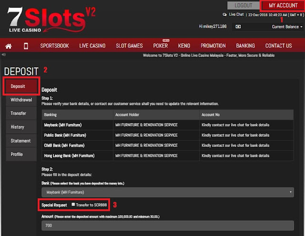Click the Banking column header
The width and height of the screenshot is (305, 236).
point(77,114)
